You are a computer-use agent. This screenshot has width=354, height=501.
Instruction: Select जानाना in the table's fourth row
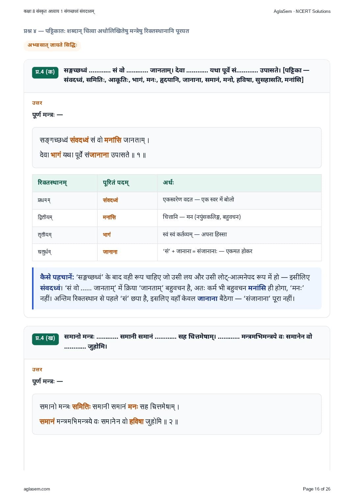[x=110, y=252]
